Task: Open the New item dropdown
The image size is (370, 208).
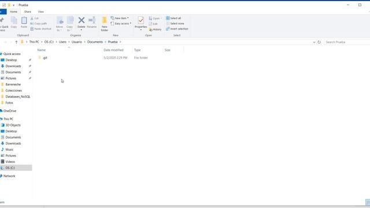Action: (x=120, y=18)
